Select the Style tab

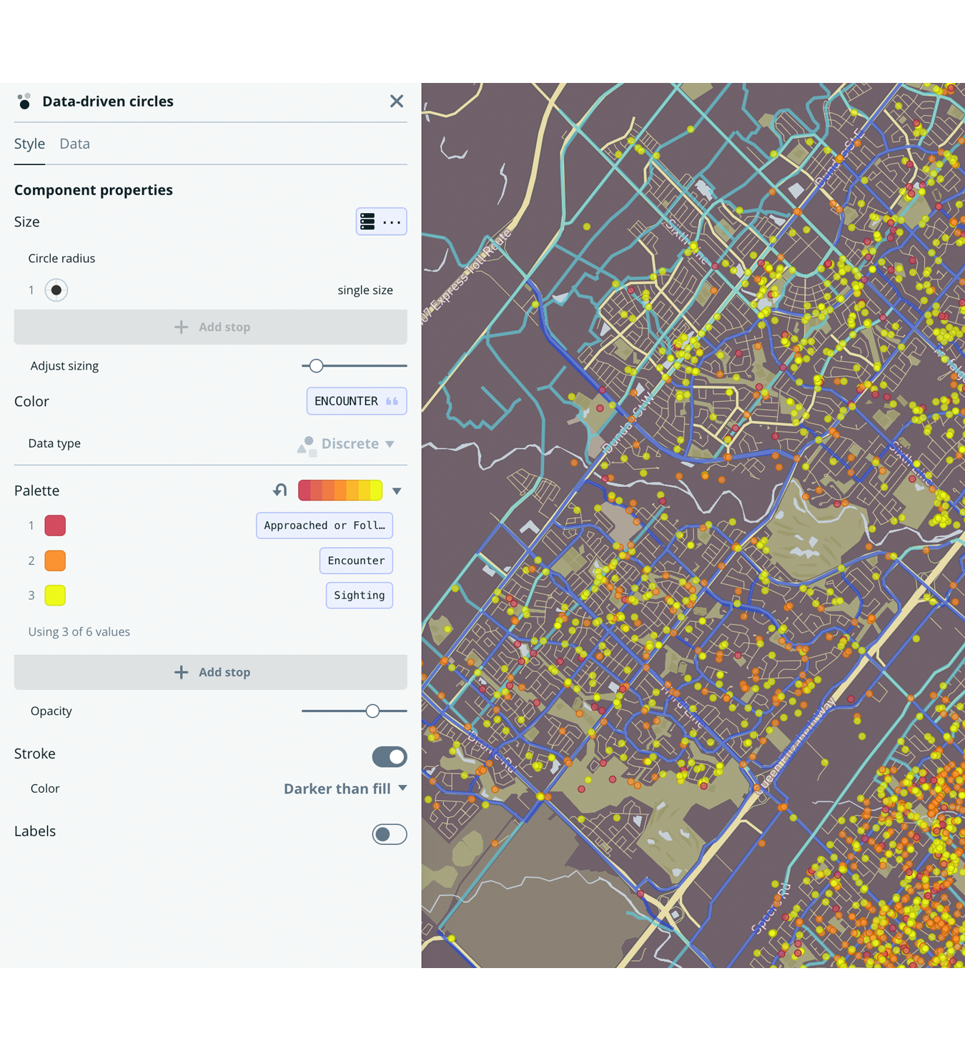pos(29,144)
